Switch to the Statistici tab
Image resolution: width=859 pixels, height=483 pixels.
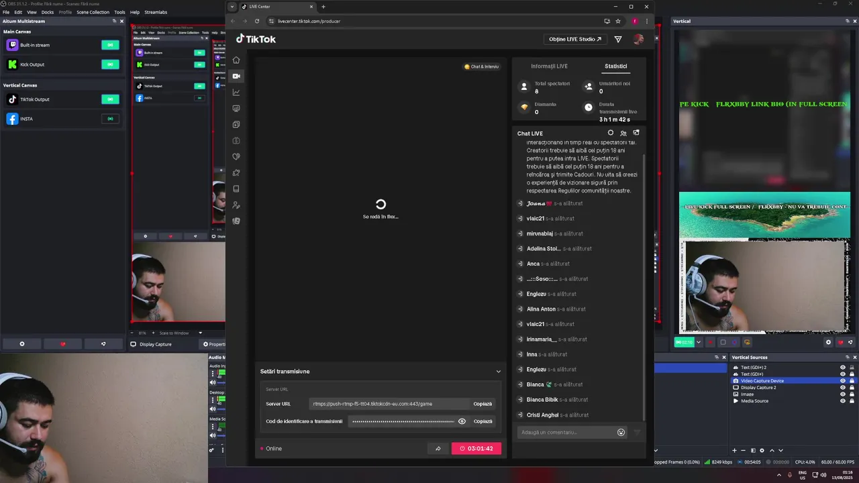tap(615, 66)
